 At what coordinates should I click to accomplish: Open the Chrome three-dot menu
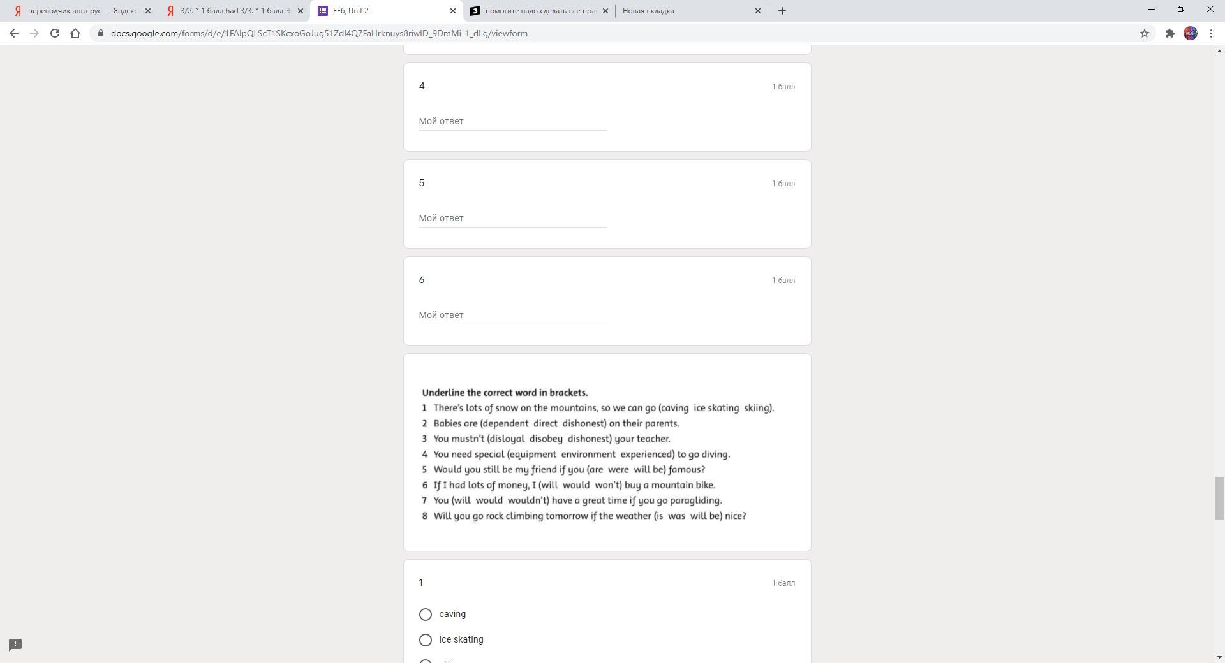pos(1211,33)
